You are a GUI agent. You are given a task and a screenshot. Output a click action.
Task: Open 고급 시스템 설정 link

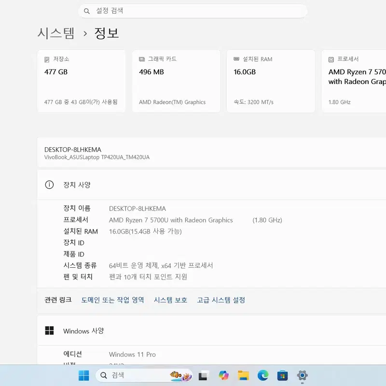point(221,300)
